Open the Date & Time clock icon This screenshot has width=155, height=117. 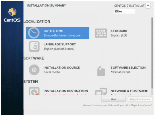pos(34,33)
